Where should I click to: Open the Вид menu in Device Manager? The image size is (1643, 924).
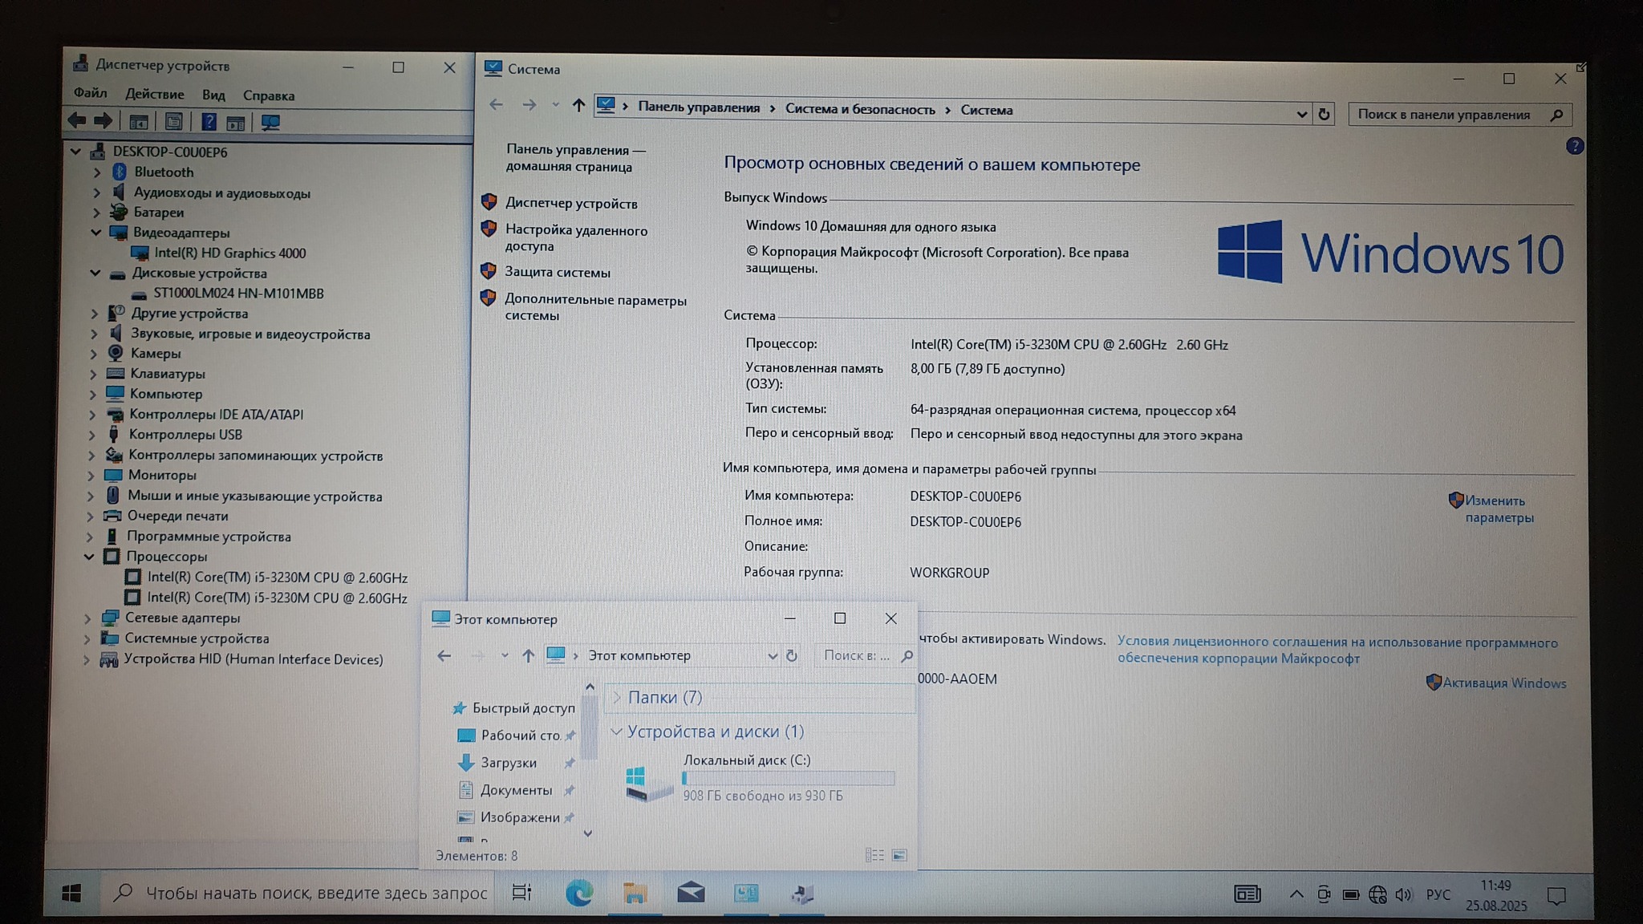tap(213, 95)
